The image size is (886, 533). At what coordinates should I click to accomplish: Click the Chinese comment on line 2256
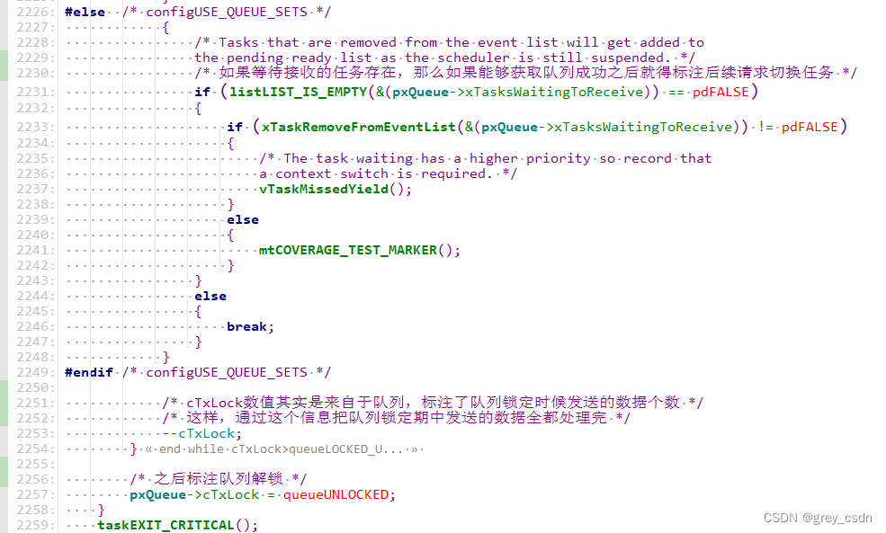point(218,479)
